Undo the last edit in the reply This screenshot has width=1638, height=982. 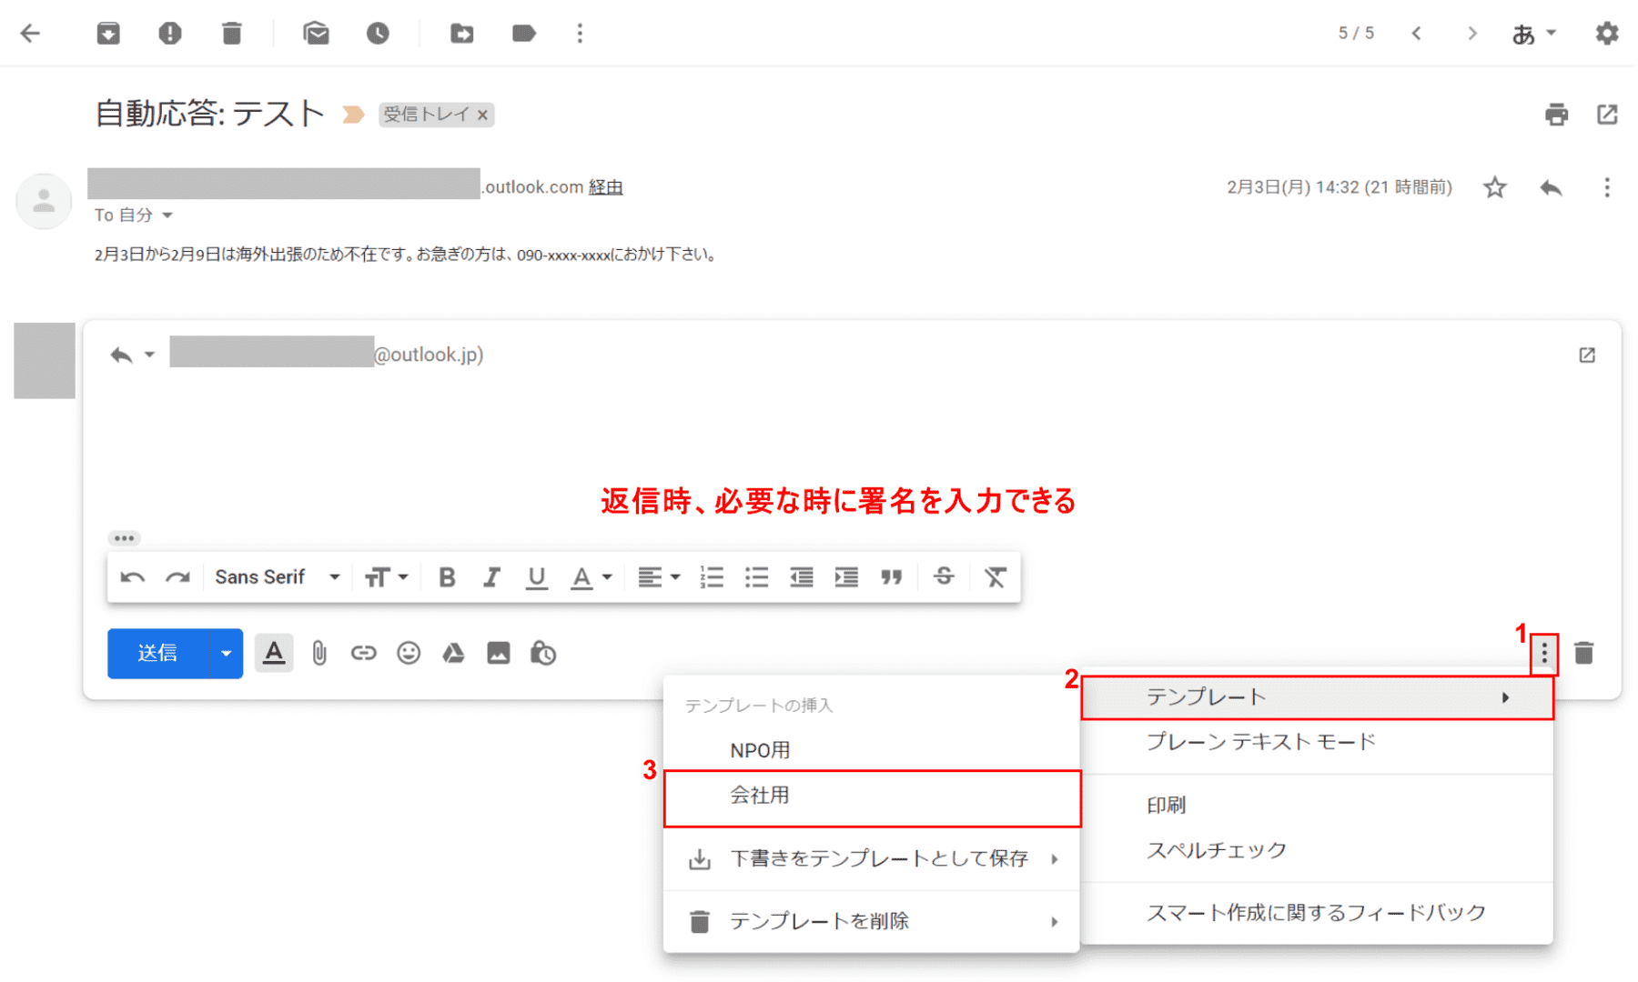[133, 577]
